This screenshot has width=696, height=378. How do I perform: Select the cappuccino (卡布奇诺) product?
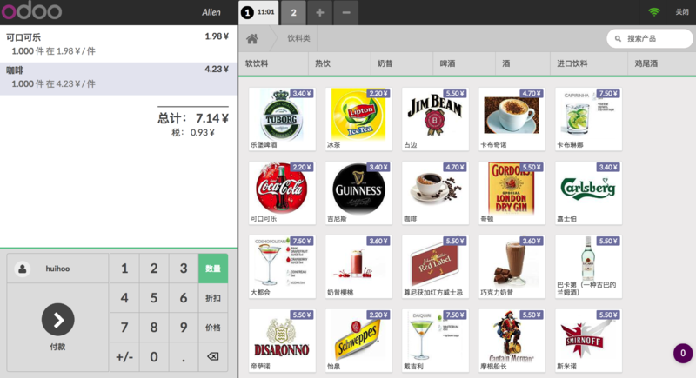[512, 119]
